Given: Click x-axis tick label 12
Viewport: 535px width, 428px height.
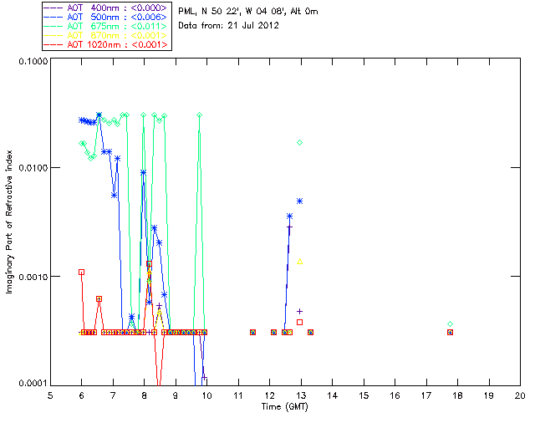Looking at the screenshot, I should [x=269, y=395].
